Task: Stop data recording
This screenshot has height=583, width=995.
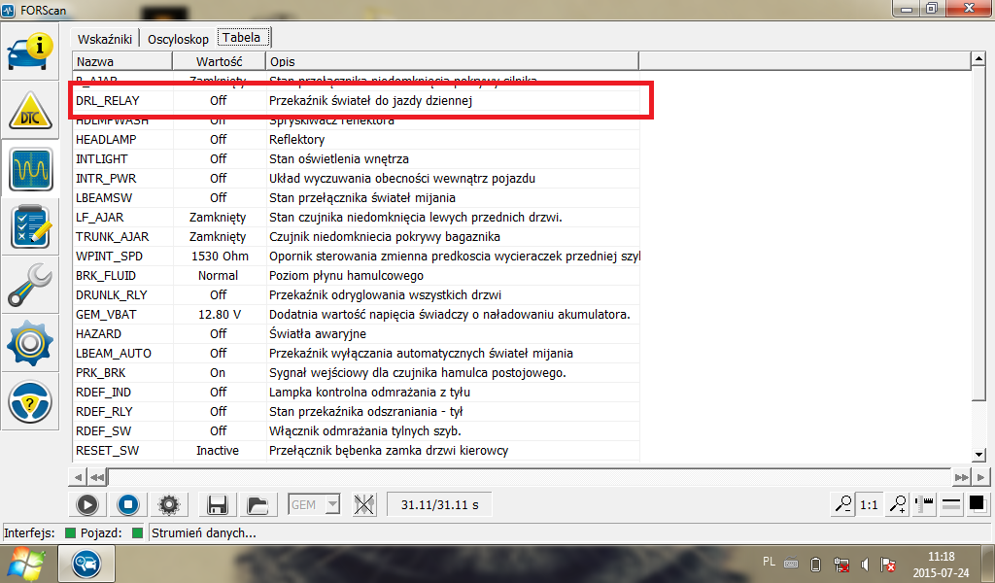Action: pos(127,505)
